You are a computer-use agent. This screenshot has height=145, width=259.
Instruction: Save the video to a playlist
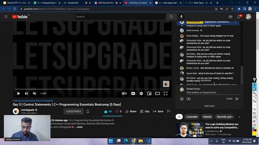(x=158, y=112)
